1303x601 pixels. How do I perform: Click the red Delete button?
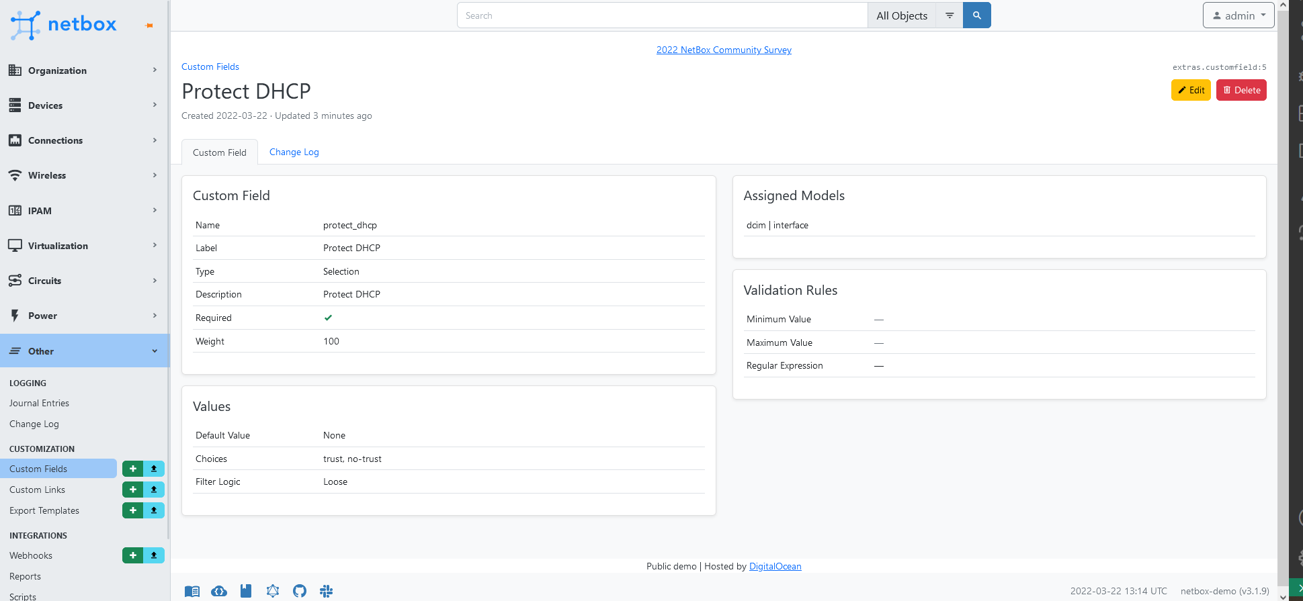click(x=1241, y=90)
